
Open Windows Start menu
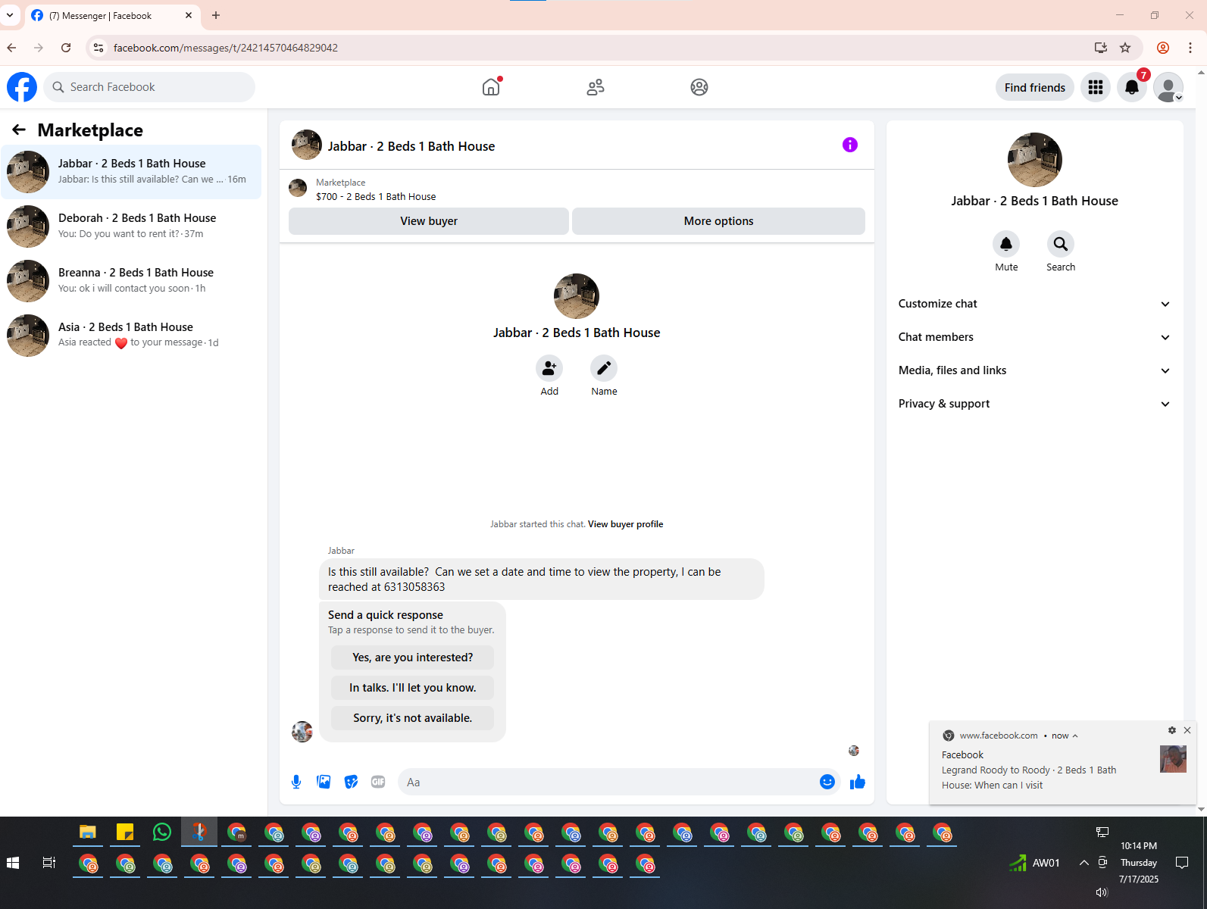(12, 863)
